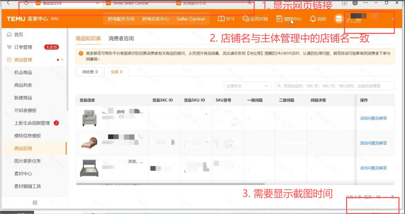
Task: Collapse sidebar with bottom menu icon
Action: 35,202
